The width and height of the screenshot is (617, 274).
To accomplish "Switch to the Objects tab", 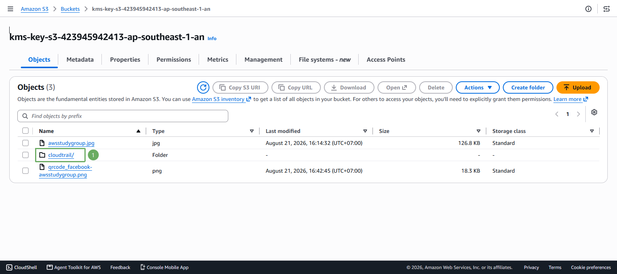I will pos(39,60).
